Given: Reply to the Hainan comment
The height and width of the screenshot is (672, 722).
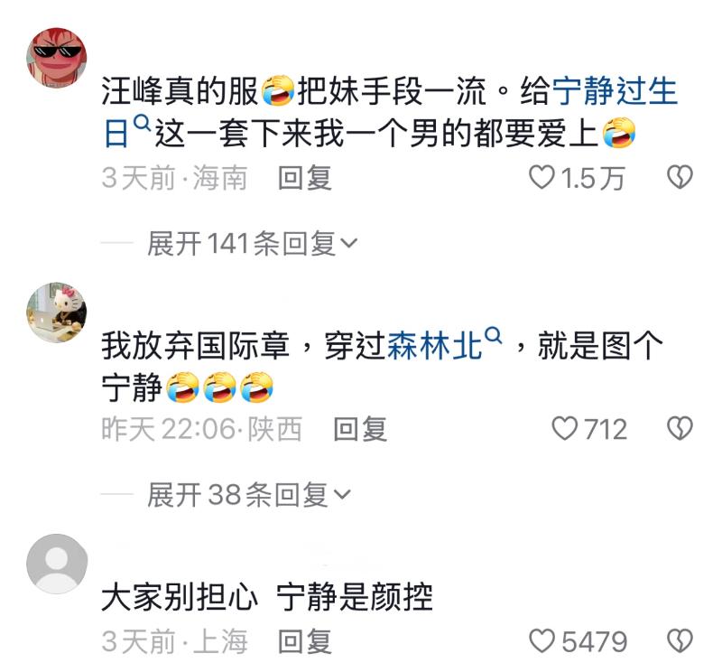Looking at the screenshot, I should click(305, 177).
